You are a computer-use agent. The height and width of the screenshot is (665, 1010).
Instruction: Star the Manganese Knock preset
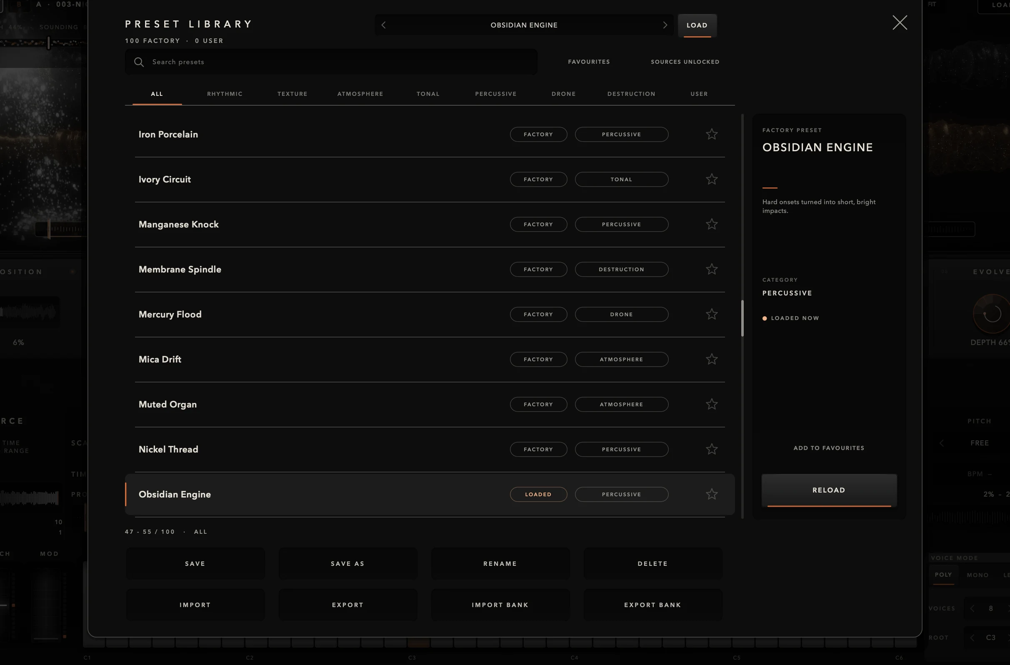(x=712, y=224)
